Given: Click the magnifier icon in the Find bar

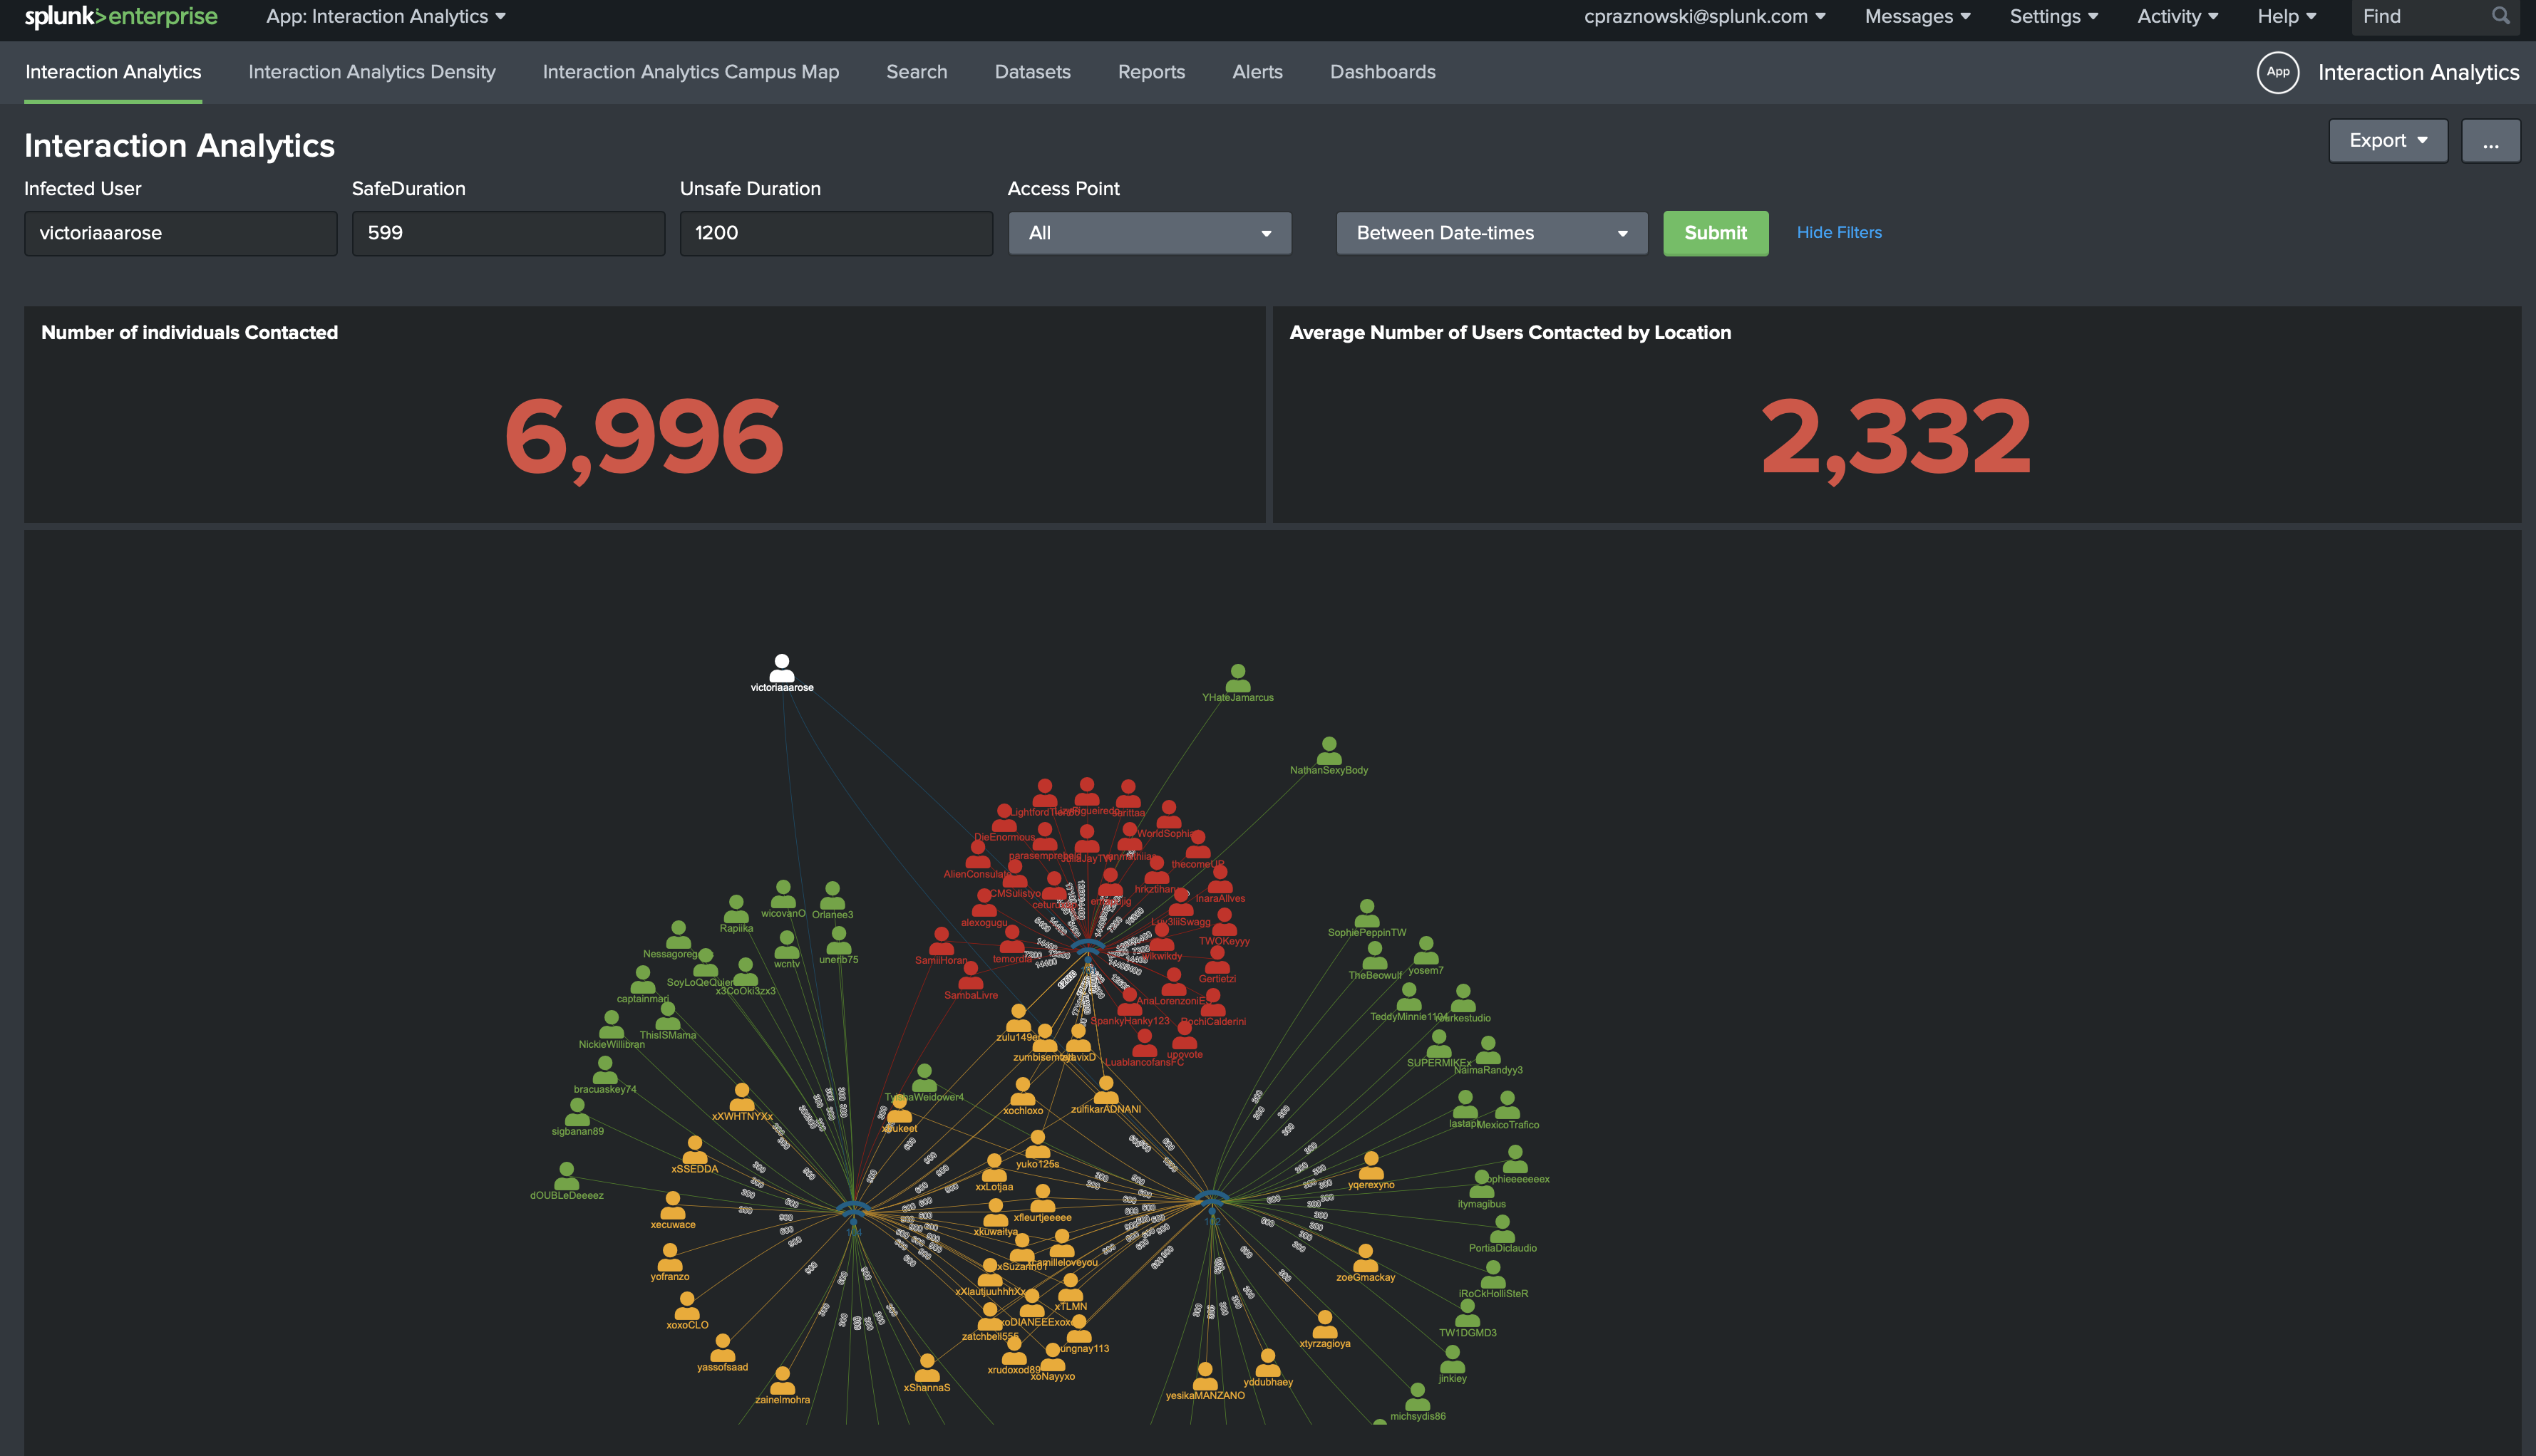Looking at the screenshot, I should click(2500, 16).
